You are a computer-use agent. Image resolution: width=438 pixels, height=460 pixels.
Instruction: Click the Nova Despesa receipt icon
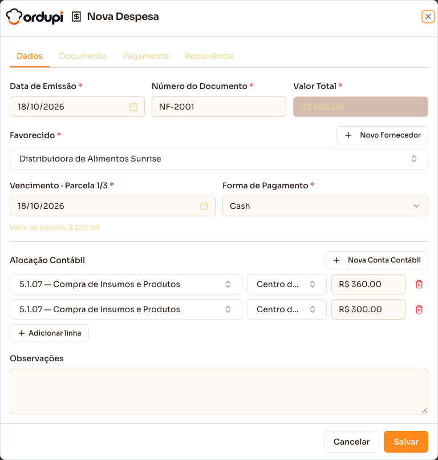point(76,17)
